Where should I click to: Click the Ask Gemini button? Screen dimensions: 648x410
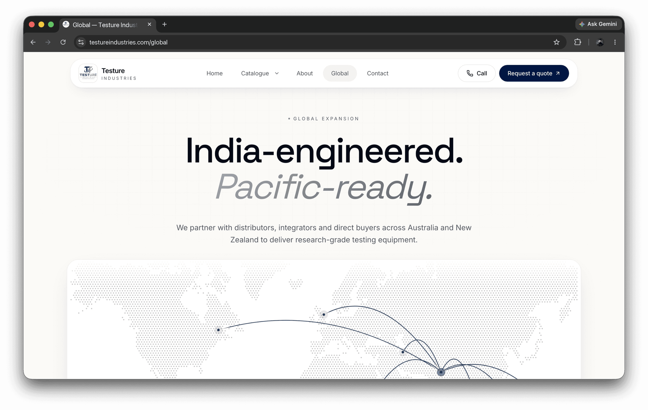pyautogui.click(x=598, y=24)
